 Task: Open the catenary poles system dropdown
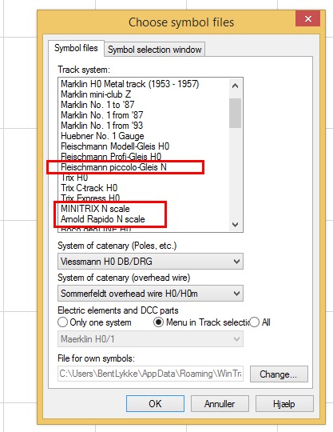150,261
